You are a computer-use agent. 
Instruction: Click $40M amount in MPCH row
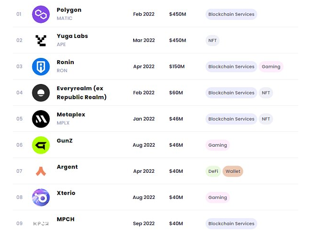pos(176,224)
